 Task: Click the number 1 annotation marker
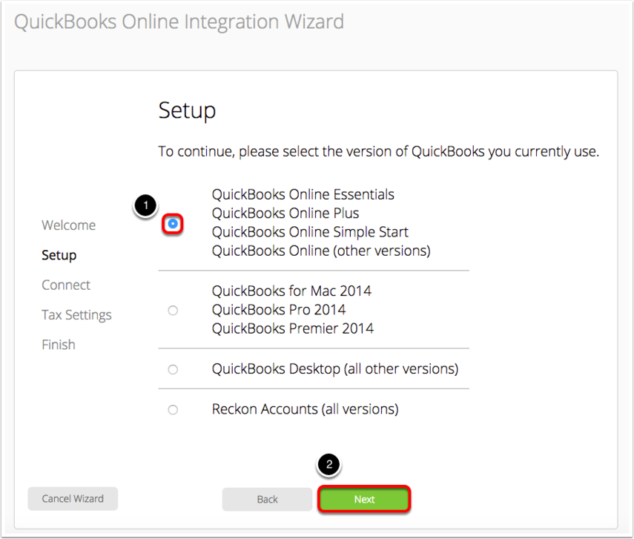click(x=145, y=205)
